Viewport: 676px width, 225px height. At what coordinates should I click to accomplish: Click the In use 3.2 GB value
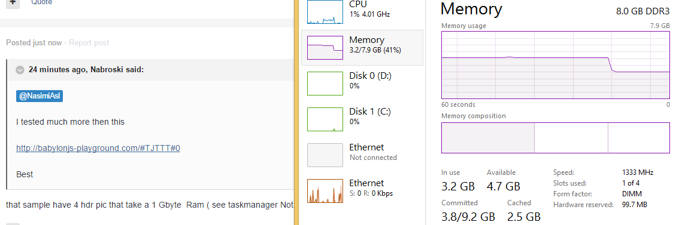tap(458, 186)
